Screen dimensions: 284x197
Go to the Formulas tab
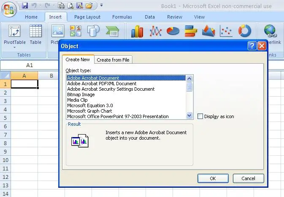click(x=122, y=17)
